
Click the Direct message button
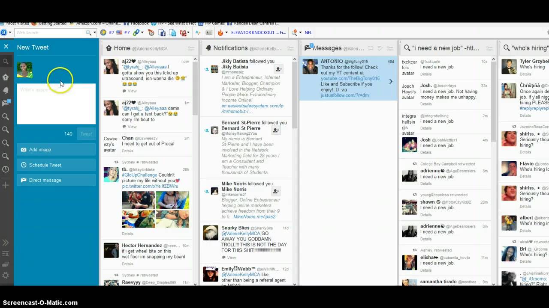(56, 180)
